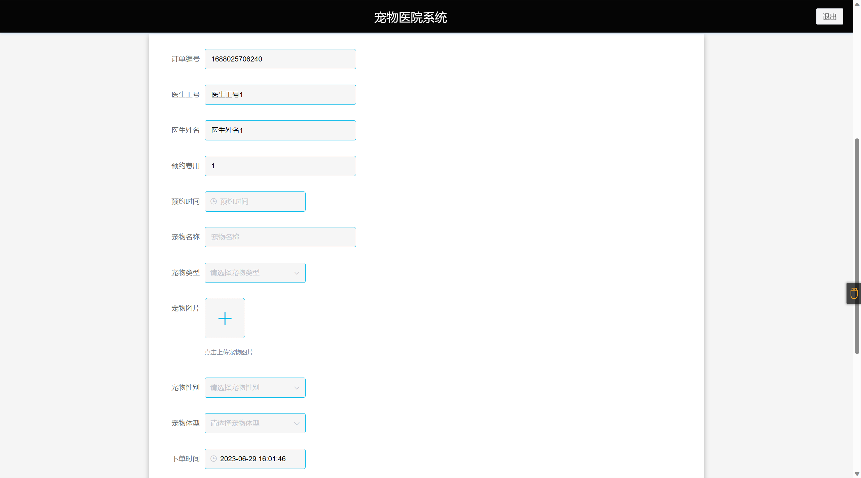This screenshot has height=478, width=861.
Task: Click clock icon in 预约时间 field
Action: point(213,201)
